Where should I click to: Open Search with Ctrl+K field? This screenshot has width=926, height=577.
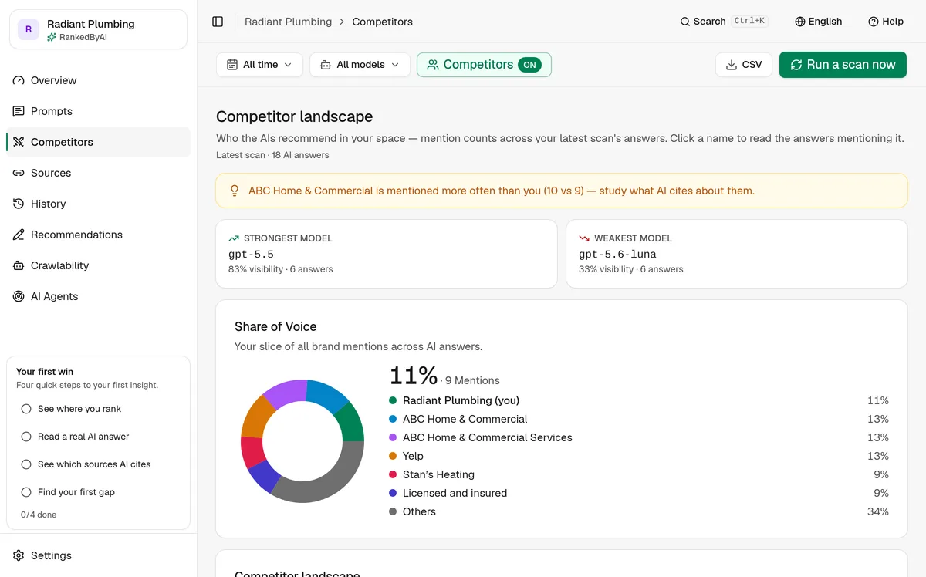click(x=722, y=22)
